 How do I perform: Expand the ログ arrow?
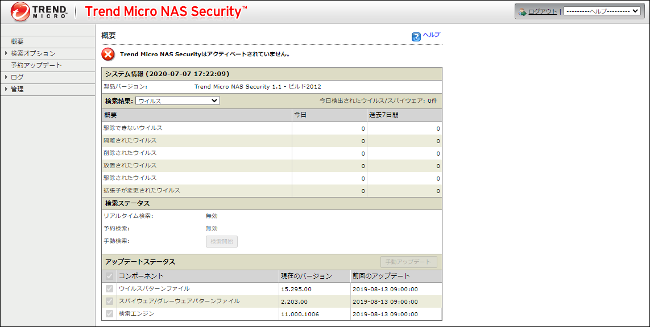(6, 77)
